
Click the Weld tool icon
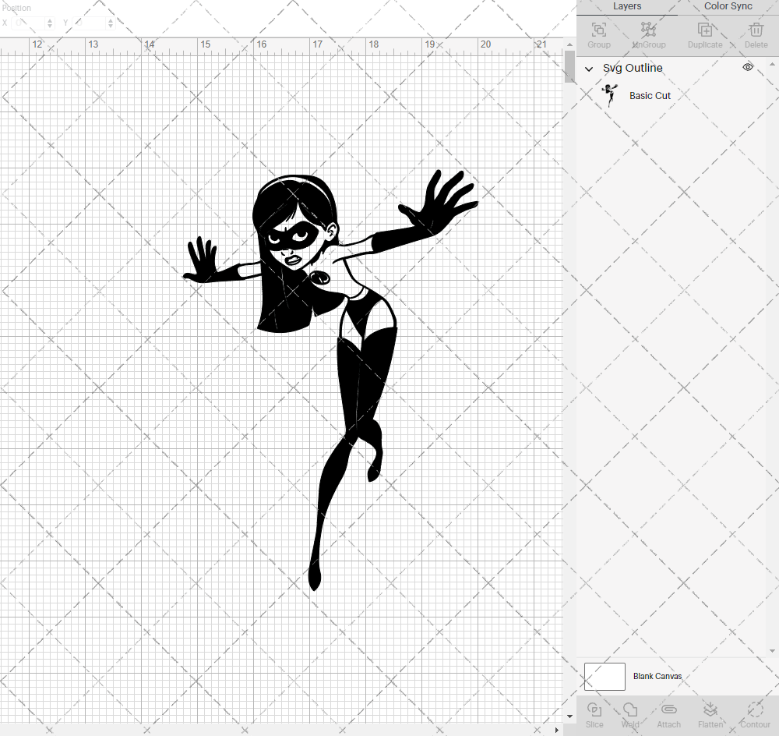tap(630, 709)
